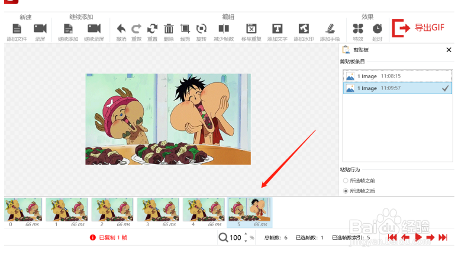The height and width of the screenshot is (257, 455).
Task: Click the main canvas preview image
Action: tap(168, 119)
